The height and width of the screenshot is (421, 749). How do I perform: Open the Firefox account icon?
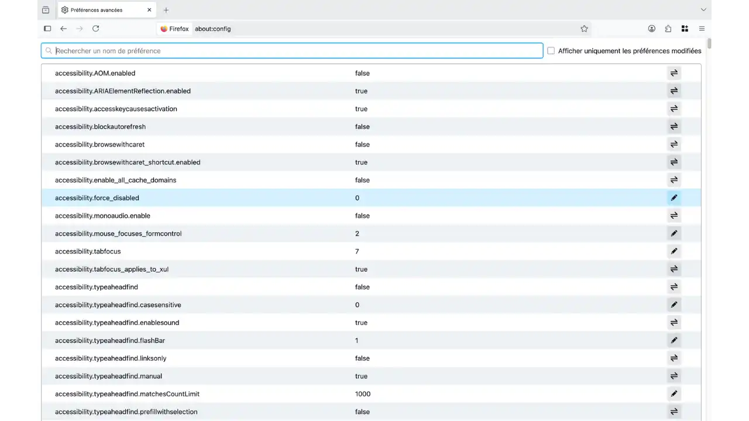point(651,29)
